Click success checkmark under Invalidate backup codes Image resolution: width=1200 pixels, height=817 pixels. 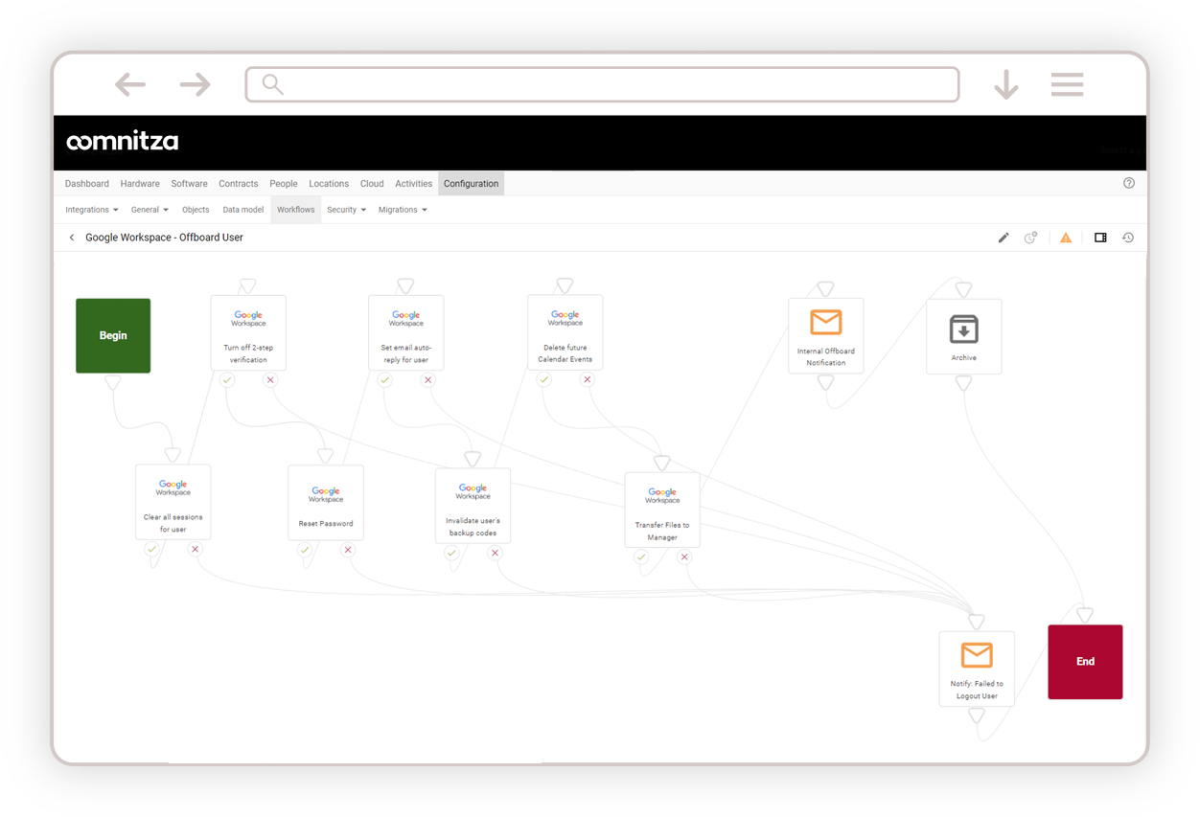[451, 554]
